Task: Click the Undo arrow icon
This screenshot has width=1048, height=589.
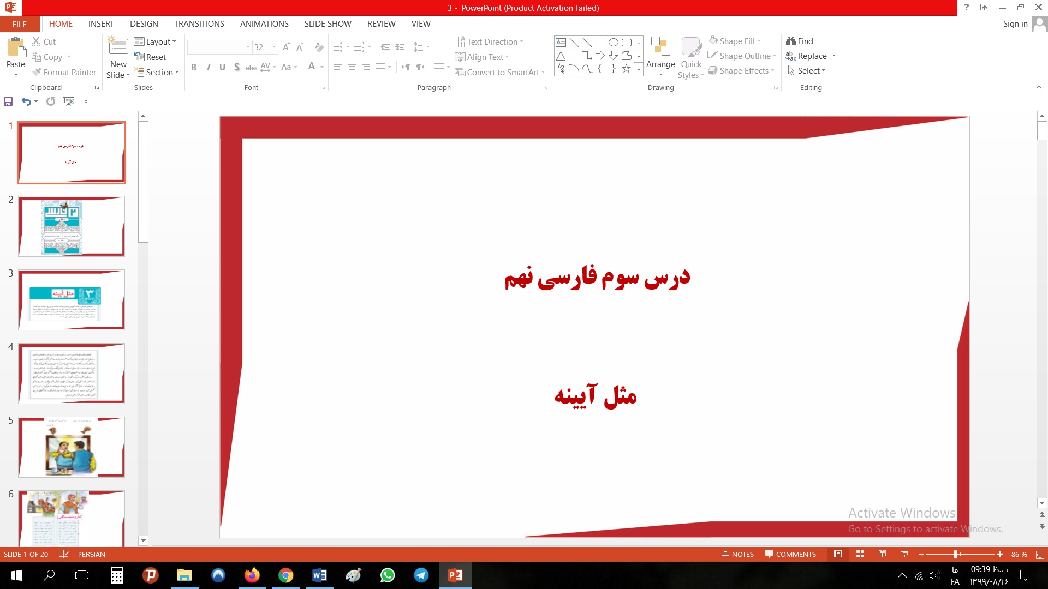Action: pyautogui.click(x=26, y=101)
